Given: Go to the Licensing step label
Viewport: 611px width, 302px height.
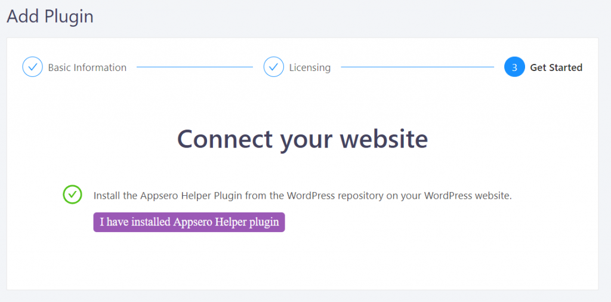Looking at the screenshot, I should coord(310,67).
